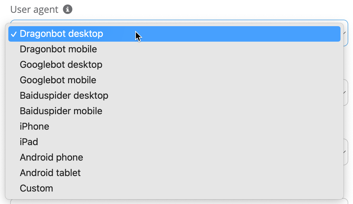Select the highlighted Dragonbot desktop option
Screen dimensions: 353x204
pyautogui.click(x=61, y=34)
